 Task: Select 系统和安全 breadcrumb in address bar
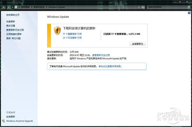[39, 7]
